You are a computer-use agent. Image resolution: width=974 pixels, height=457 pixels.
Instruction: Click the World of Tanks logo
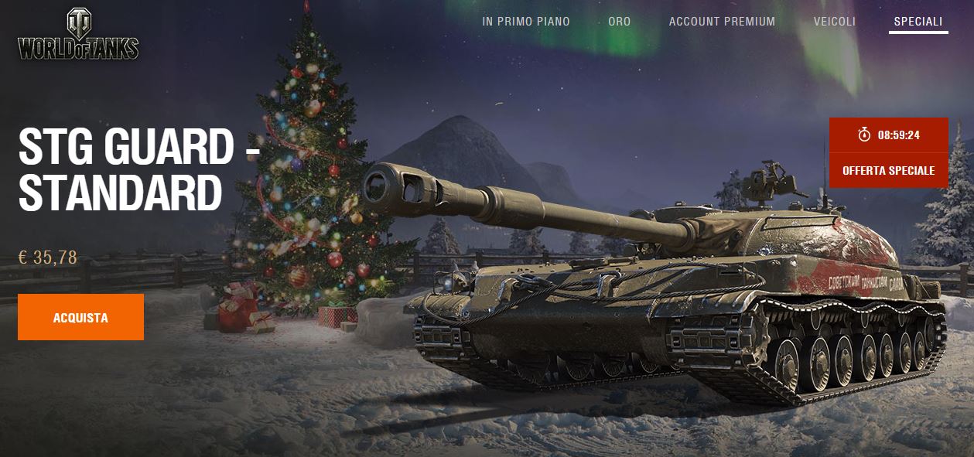[x=78, y=35]
